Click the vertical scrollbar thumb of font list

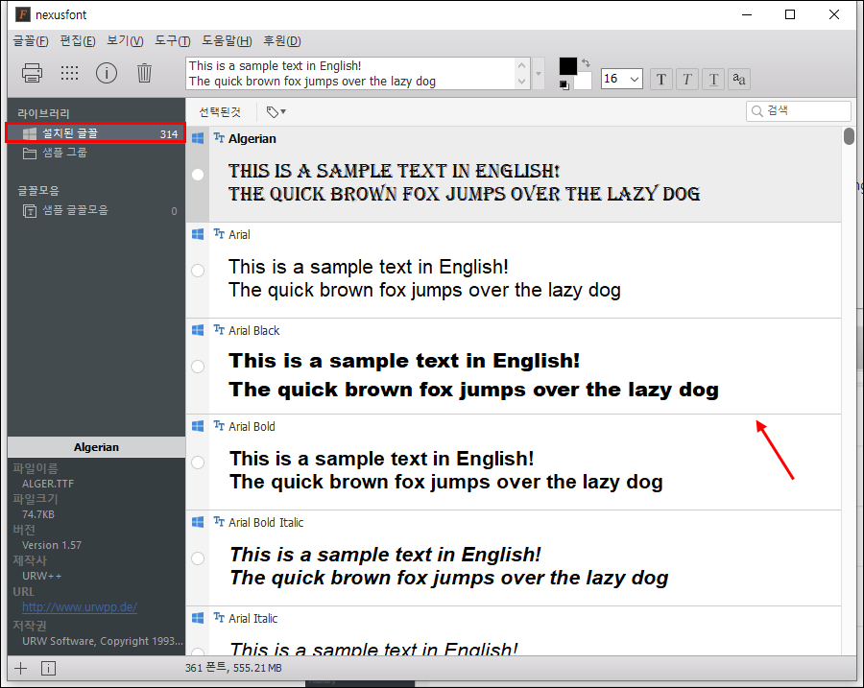[x=849, y=136]
